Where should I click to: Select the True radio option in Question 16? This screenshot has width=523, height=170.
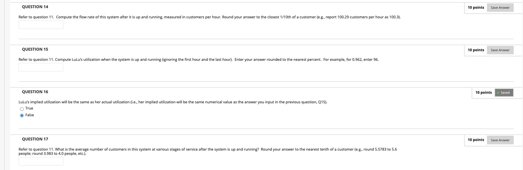[22, 109]
